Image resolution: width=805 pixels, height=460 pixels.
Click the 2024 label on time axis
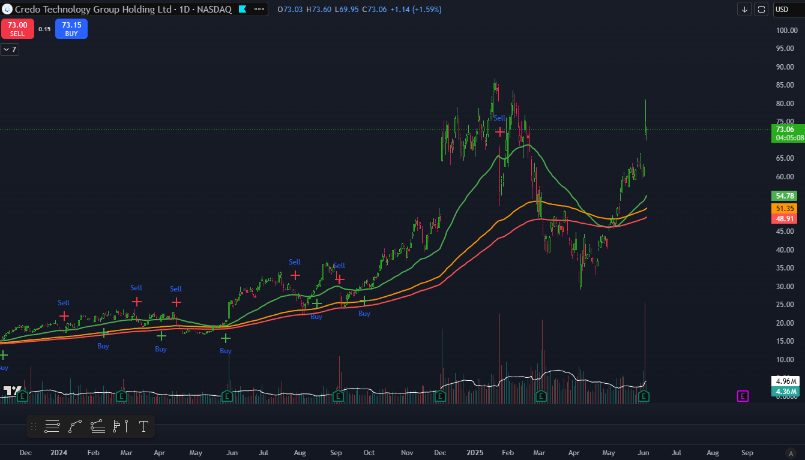coord(59,453)
